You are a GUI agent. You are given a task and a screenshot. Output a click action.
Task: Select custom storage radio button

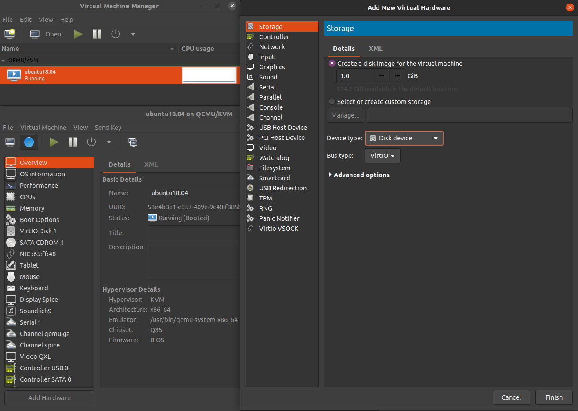332,101
